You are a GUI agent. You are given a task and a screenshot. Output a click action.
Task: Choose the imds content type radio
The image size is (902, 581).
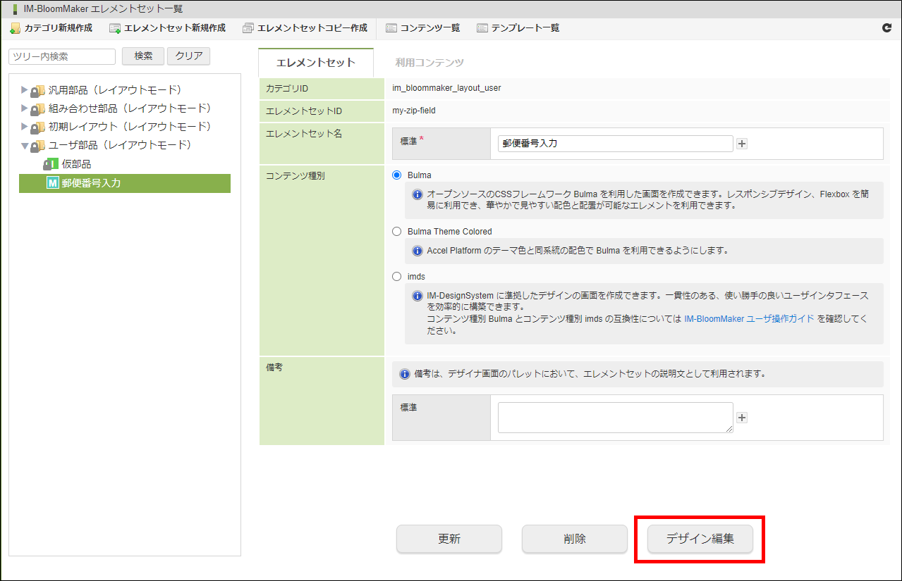tap(396, 277)
